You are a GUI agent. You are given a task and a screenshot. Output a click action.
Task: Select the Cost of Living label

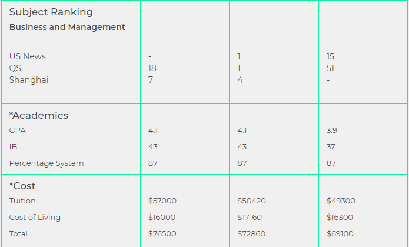coord(35,217)
